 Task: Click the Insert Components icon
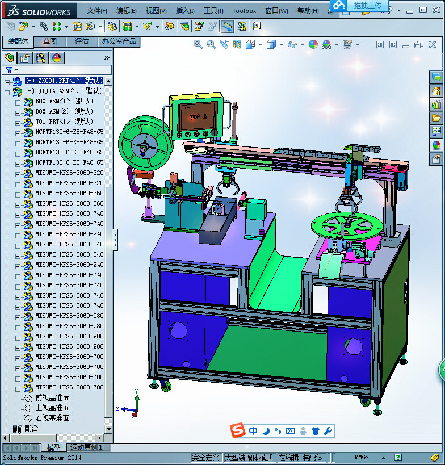pos(23,26)
